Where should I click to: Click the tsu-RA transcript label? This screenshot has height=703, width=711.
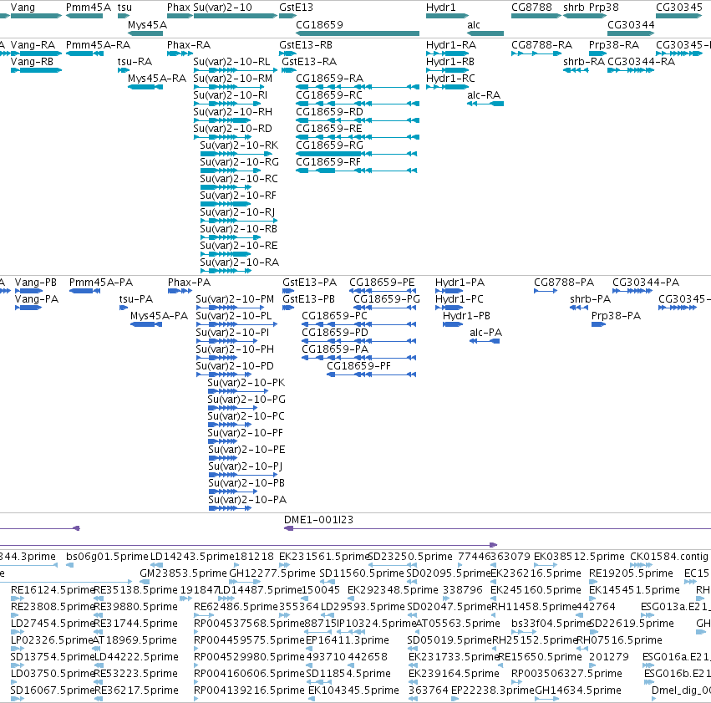tap(135, 62)
